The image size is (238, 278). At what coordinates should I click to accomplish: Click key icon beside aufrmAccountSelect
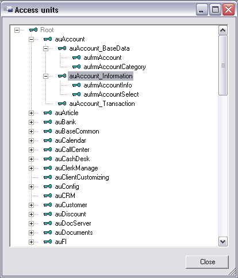76,94
